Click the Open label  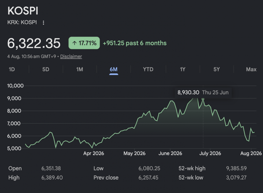15,168
